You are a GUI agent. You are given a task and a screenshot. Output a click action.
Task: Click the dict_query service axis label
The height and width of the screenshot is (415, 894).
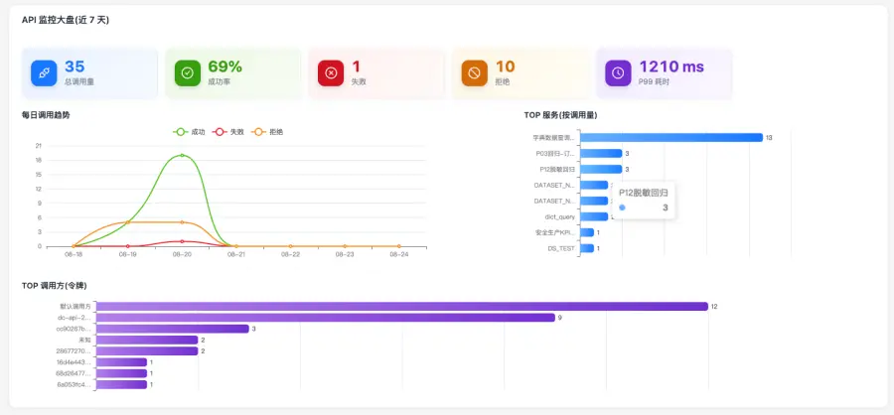560,216
